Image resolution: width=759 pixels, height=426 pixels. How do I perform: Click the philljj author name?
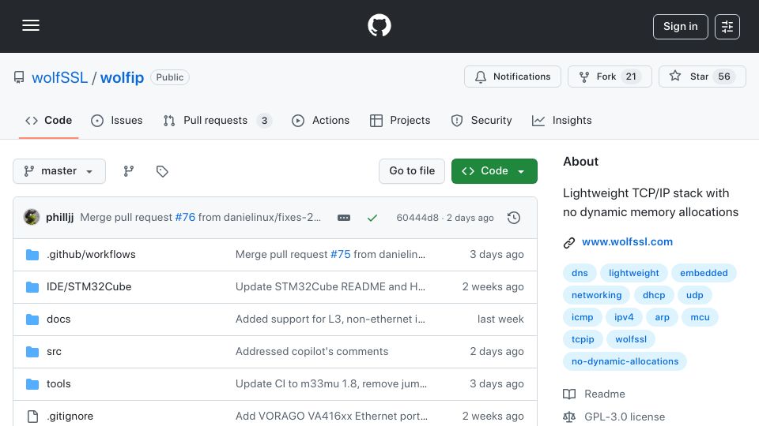59,218
